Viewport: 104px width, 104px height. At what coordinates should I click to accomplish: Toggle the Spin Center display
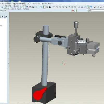click(44, 7)
